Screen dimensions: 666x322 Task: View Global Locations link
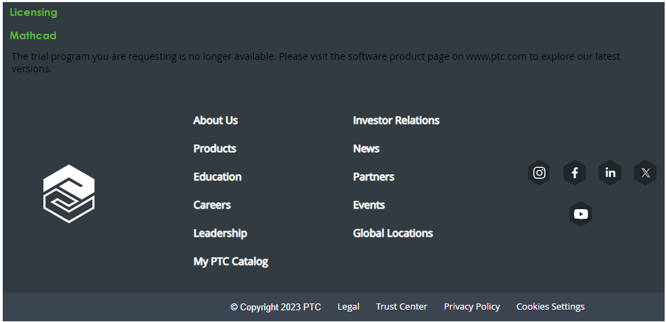tap(392, 233)
